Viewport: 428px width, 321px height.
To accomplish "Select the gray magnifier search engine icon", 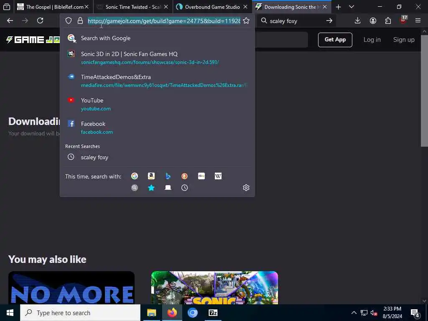I will [134, 188].
